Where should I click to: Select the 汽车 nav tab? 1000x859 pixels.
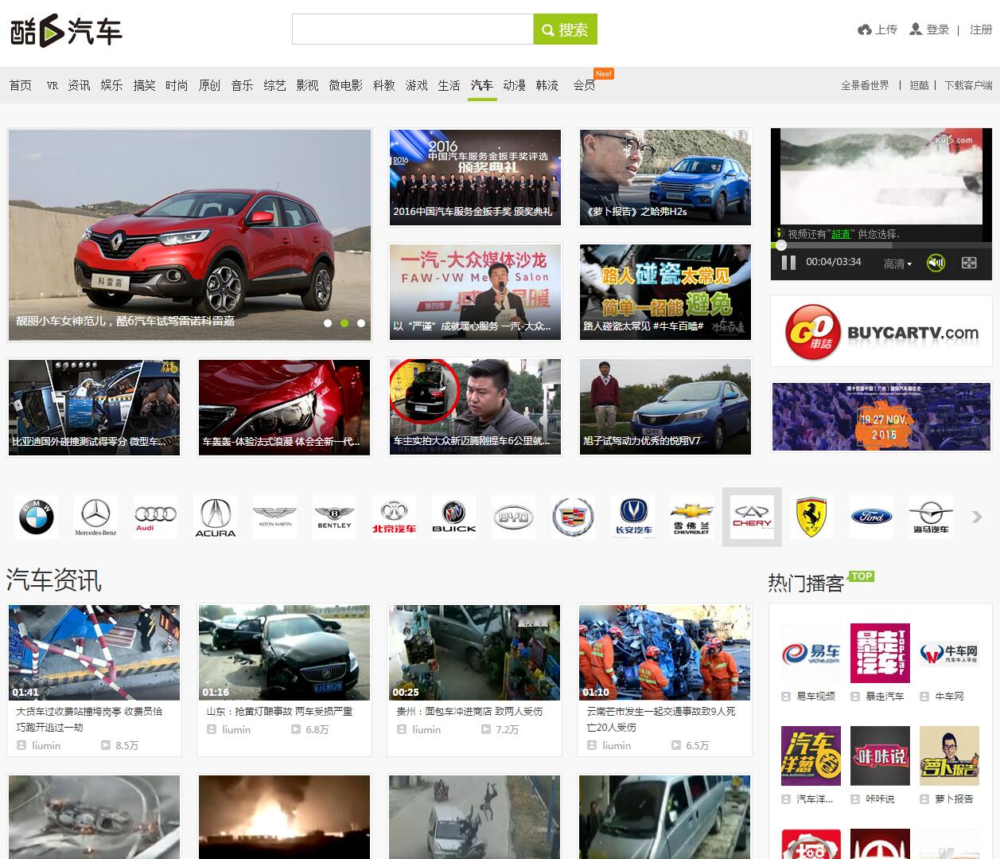click(481, 85)
